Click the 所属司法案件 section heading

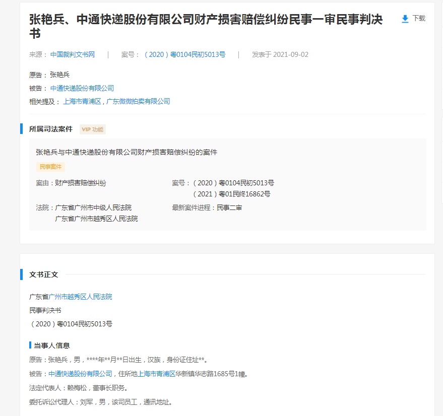(x=51, y=129)
